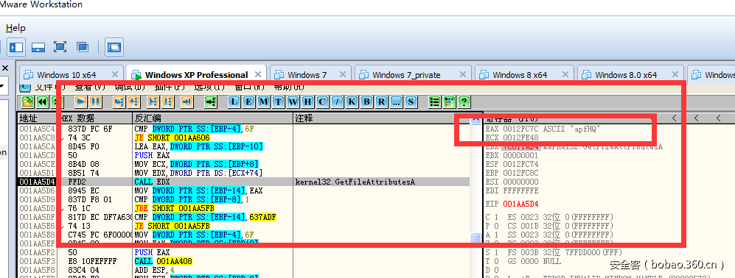Toggle the VMware thumbnail bar icon

coord(38,47)
